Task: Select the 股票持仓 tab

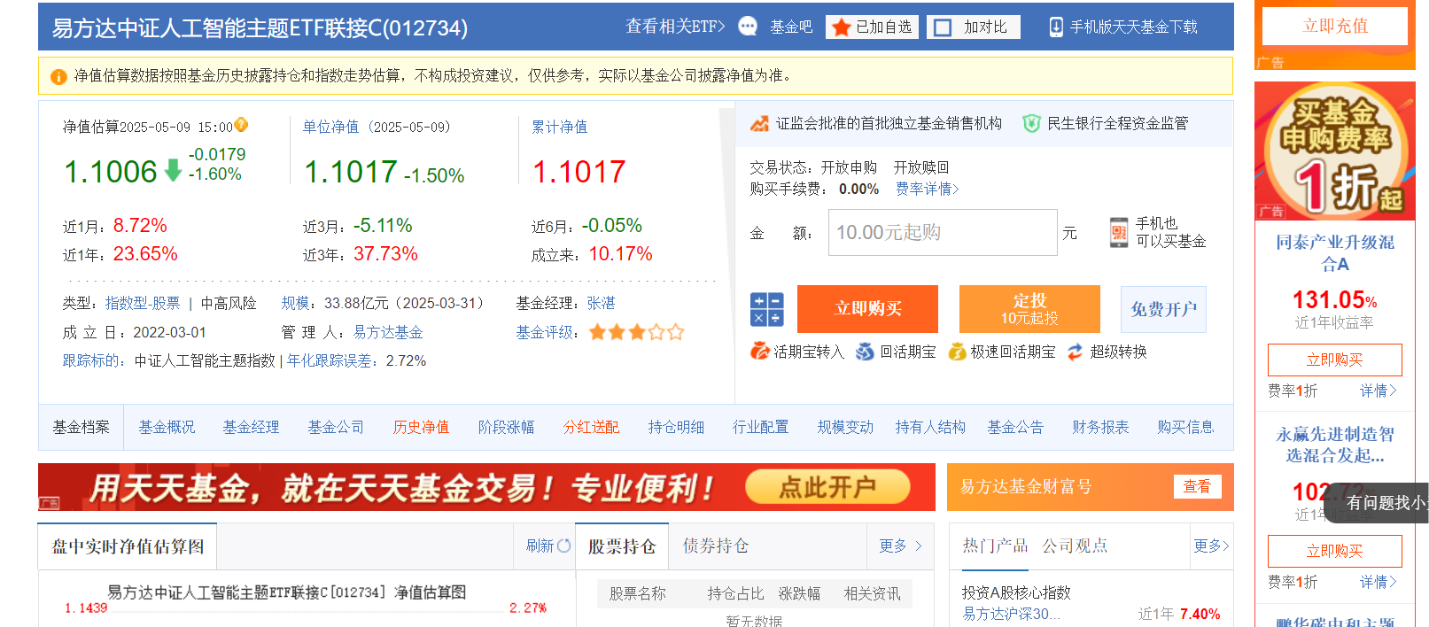Action: click(622, 546)
